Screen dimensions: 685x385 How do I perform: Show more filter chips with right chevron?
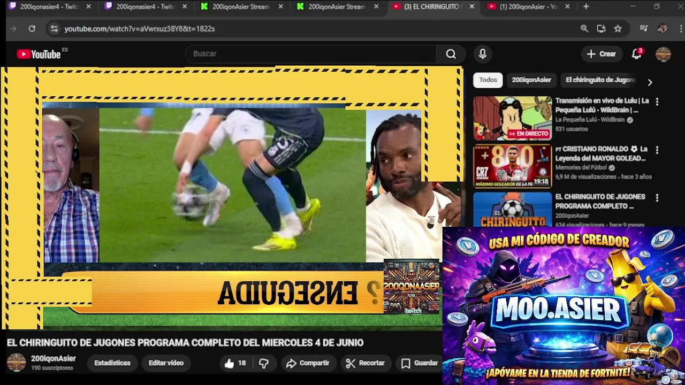point(650,83)
